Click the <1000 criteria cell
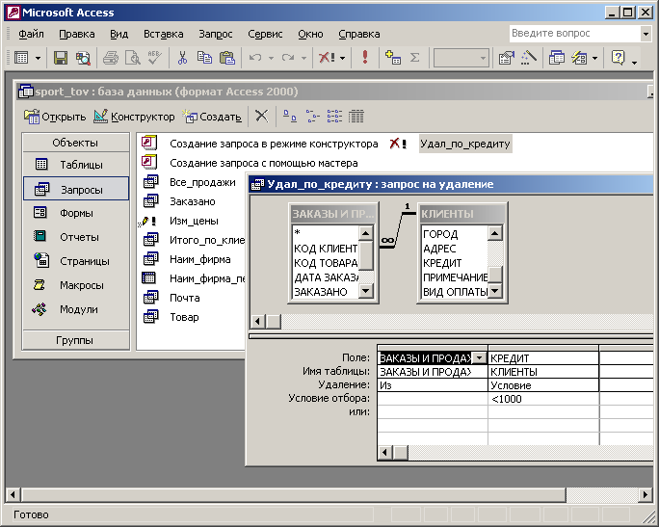This screenshot has height=527, width=659. (x=543, y=399)
